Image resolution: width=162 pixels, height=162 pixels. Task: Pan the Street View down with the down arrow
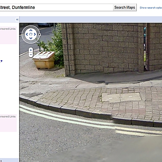click(x=31, y=38)
